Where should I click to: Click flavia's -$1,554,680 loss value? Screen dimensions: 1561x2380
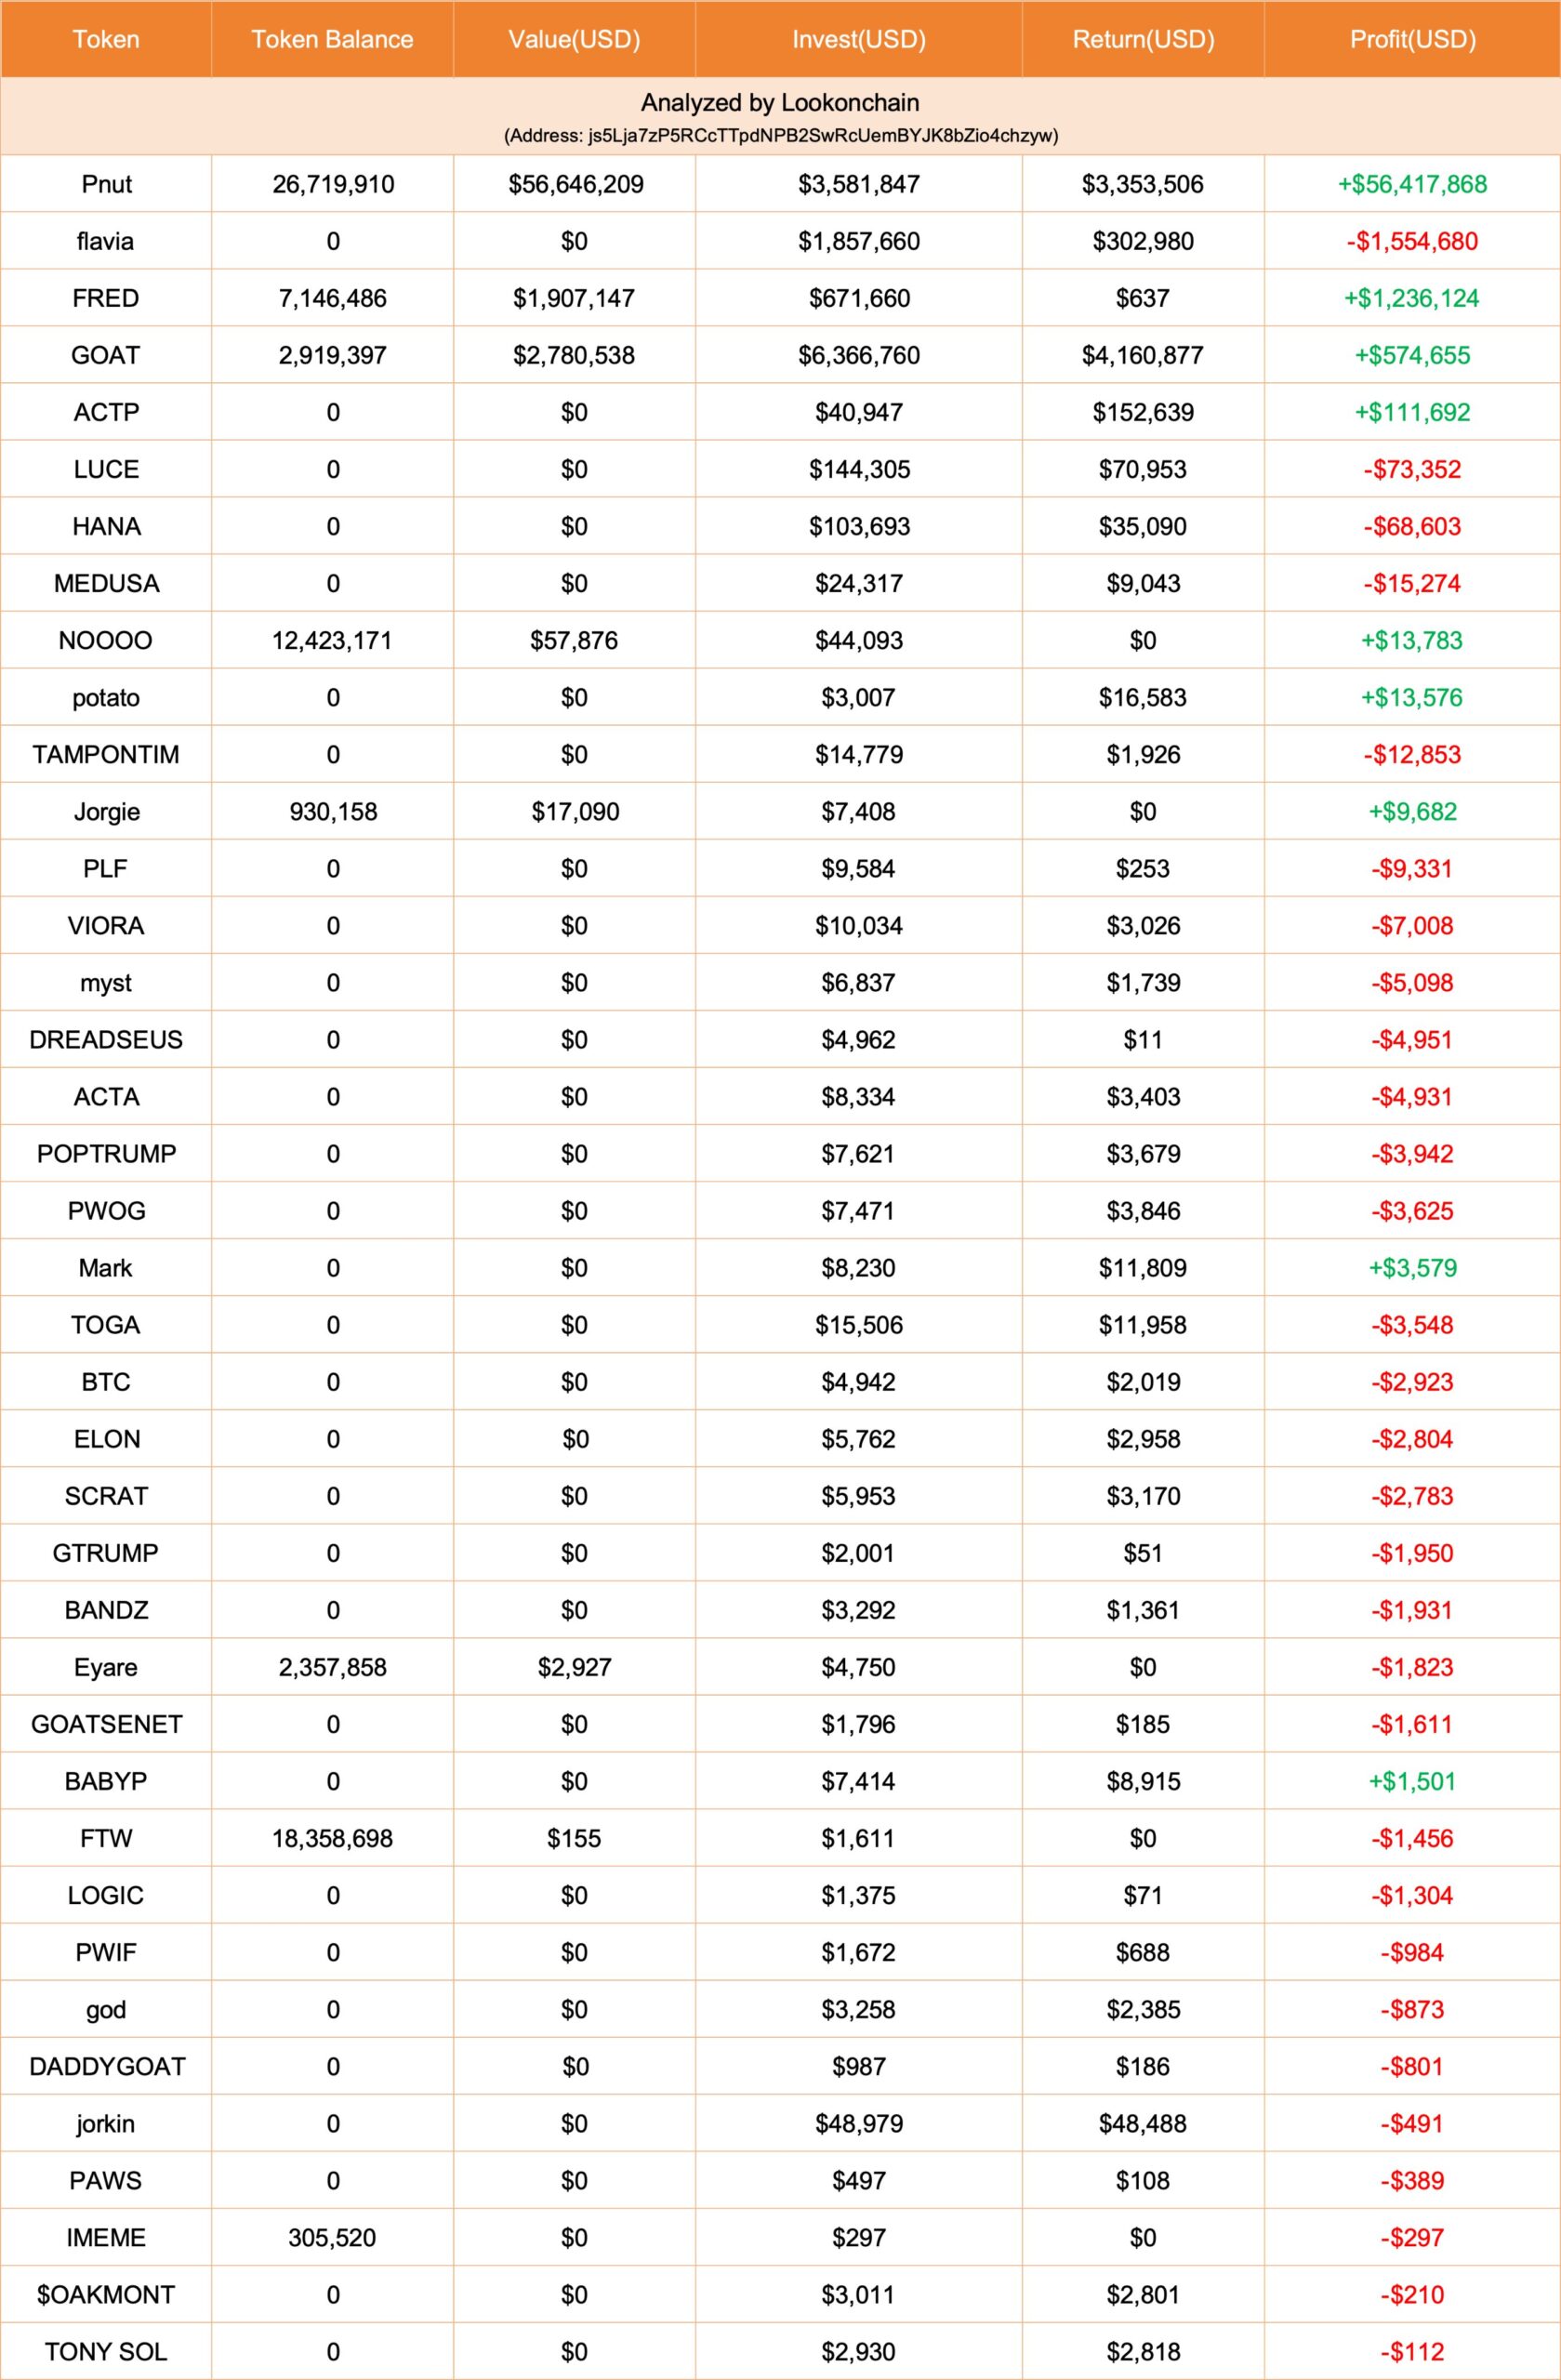click(x=1412, y=241)
